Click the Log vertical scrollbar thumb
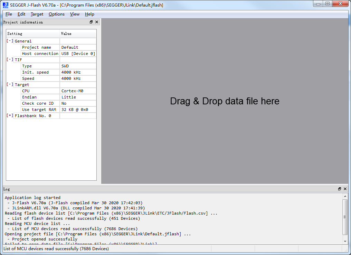This screenshot has height=255, width=351. click(x=345, y=217)
